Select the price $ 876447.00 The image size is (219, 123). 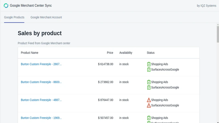(x=106, y=100)
